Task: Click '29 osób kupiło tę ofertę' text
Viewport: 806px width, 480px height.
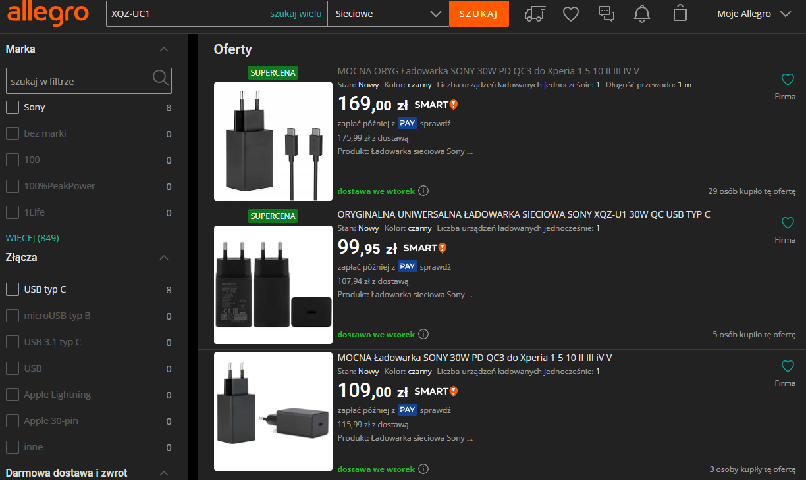Action: [752, 191]
